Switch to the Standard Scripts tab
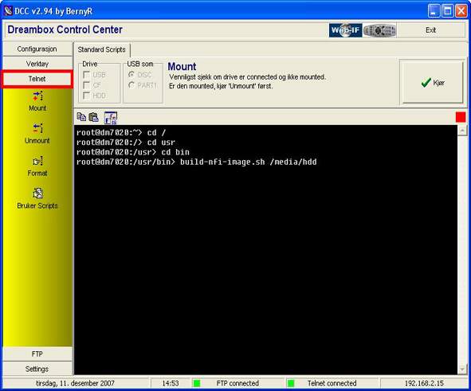 (x=102, y=49)
